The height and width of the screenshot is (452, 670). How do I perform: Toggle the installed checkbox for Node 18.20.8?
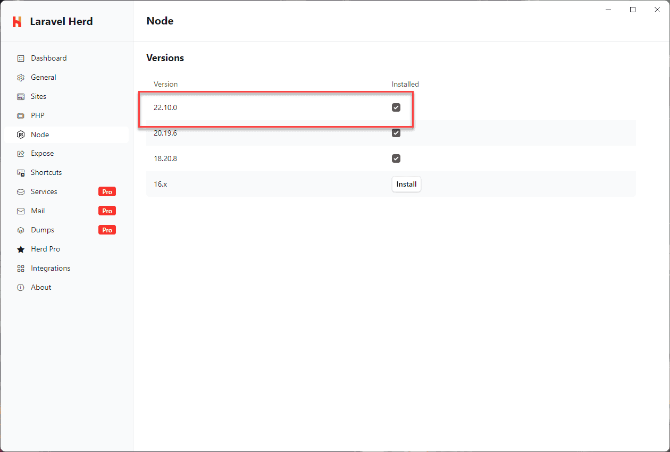tap(396, 158)
